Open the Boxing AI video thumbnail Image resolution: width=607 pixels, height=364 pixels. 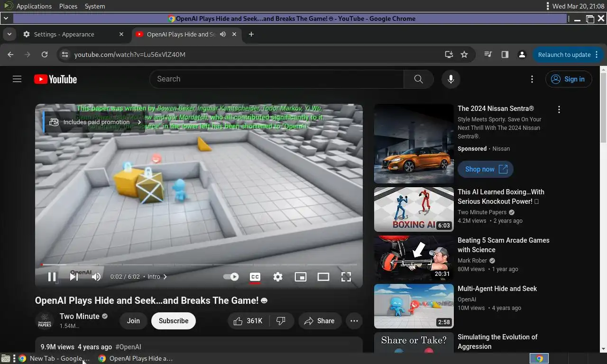point(414,209)
